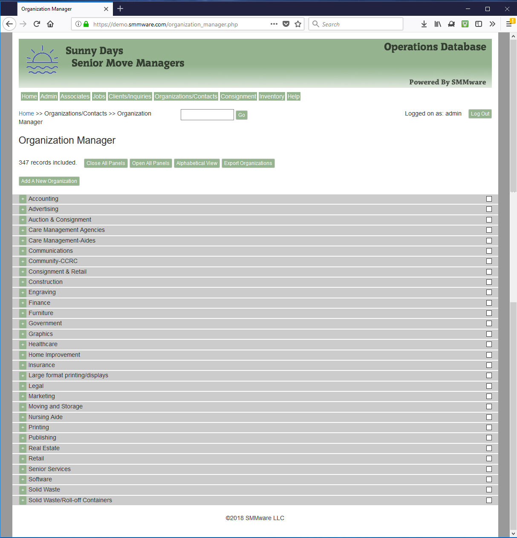The image size is (517, 538).
Task: Expand Care Management Agencies panel
Action: [x=23, y=230]
